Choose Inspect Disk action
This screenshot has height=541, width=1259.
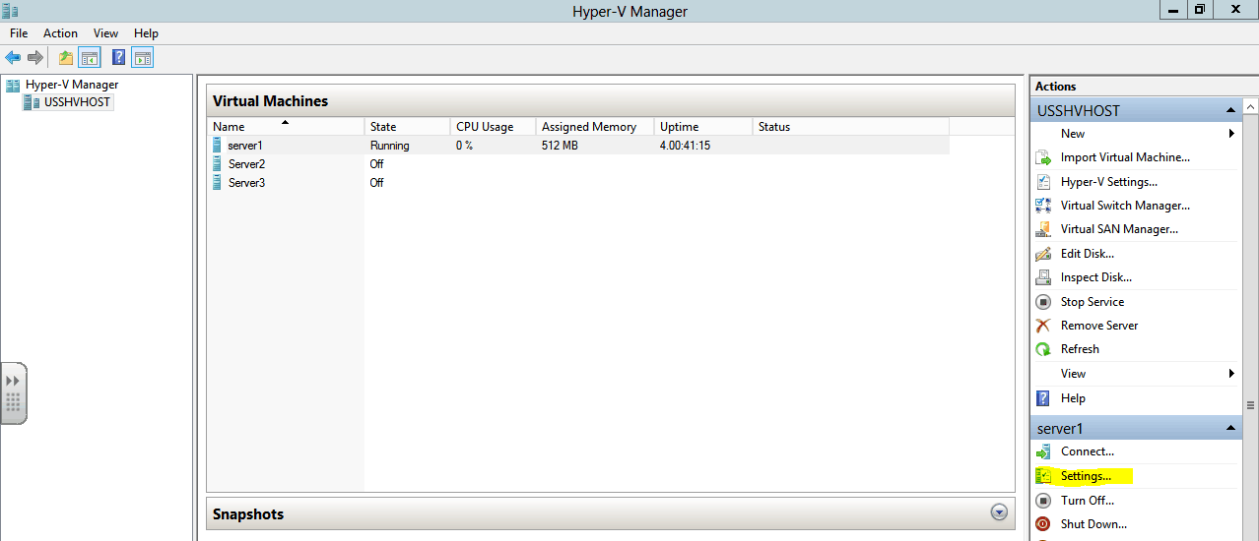tap(1096, 277)
